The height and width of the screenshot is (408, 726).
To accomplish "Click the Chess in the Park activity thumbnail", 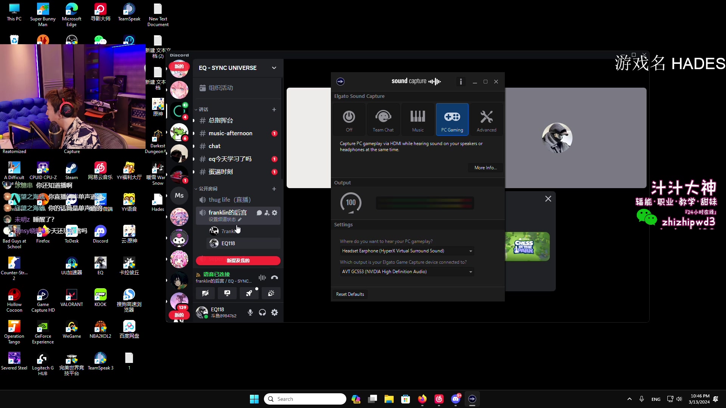I will (x=527, y=247).
